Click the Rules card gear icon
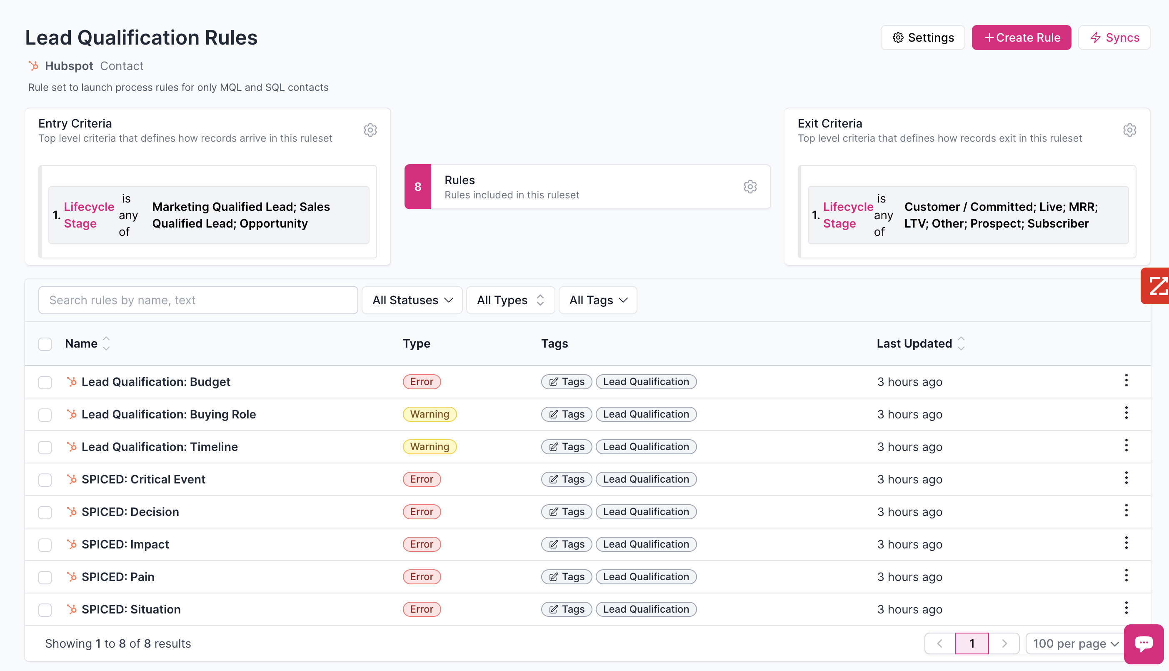 [750, 187]
